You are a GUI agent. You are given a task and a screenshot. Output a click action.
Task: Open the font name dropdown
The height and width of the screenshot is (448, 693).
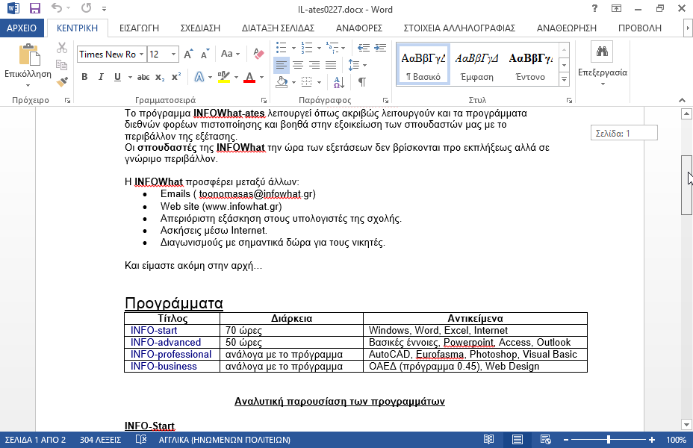[x=141, y=55]
